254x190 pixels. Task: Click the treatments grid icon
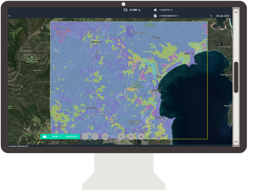pyautogui.click(x=155, y=16)
